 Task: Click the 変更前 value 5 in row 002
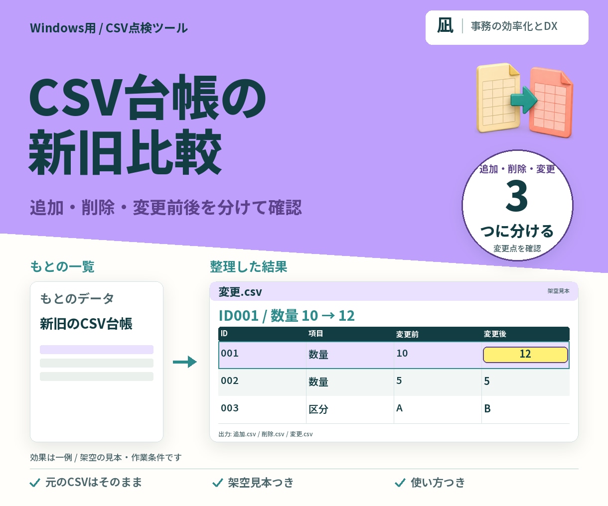[x=399, y=381]
